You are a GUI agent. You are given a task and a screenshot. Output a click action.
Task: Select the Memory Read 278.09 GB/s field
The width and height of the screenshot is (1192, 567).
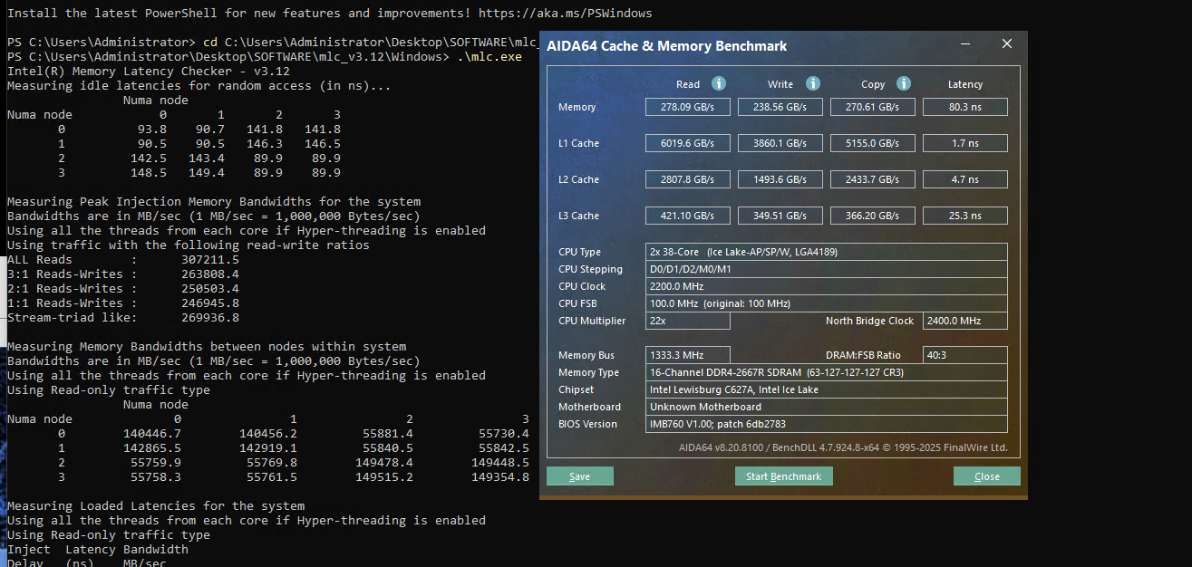[x=688, y=107]
